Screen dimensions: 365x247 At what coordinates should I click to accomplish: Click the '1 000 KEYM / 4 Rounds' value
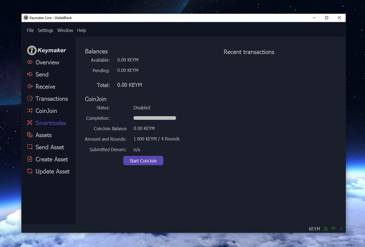coord(157,139)
